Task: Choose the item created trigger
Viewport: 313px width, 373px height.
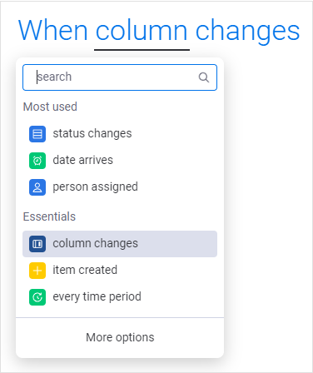Action: [x=120, y=271]
